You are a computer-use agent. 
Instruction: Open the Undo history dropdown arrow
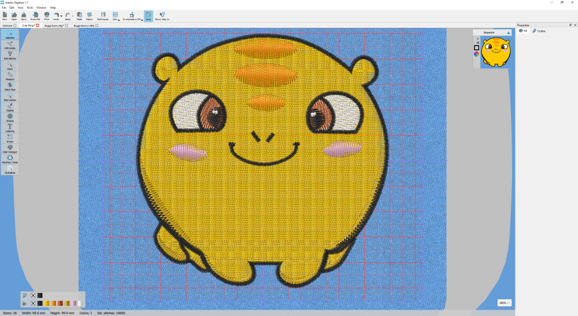pos(61,16)
